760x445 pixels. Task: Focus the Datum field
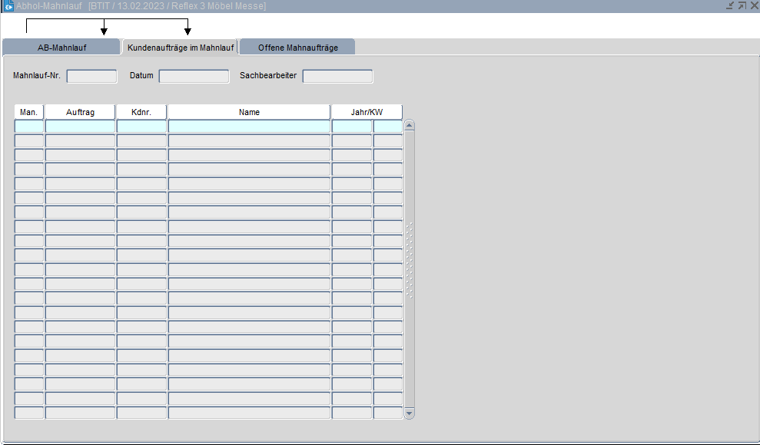coord(194,76)
